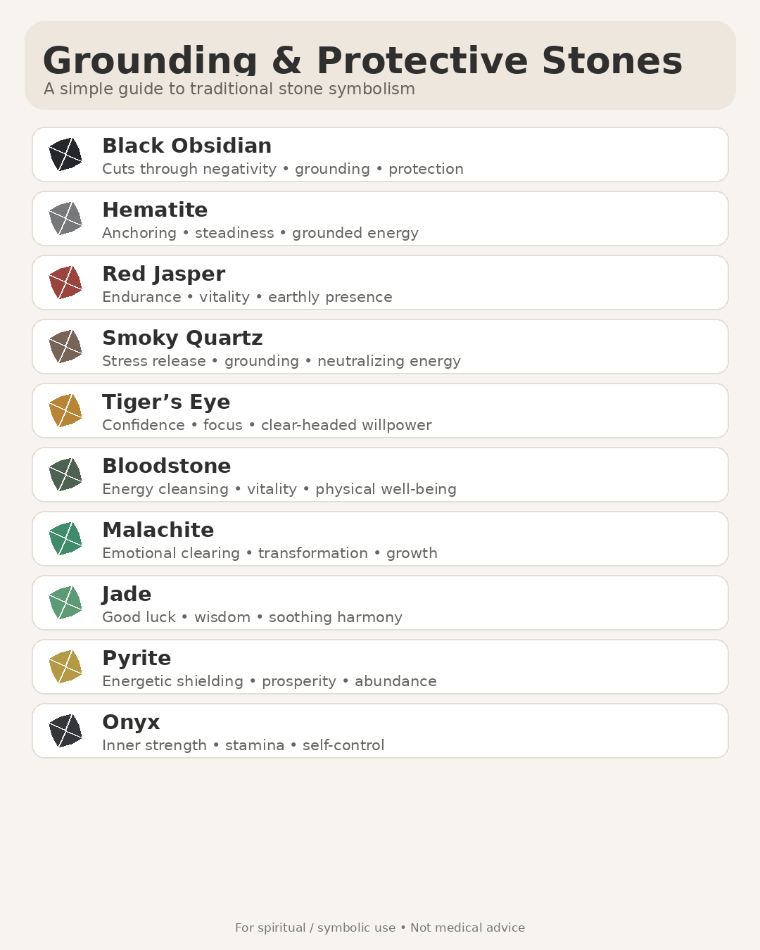Viewport: 760px width, 950px height.
Task: Select the dark Onyx stone icon
Action: (x=65, y=730)
